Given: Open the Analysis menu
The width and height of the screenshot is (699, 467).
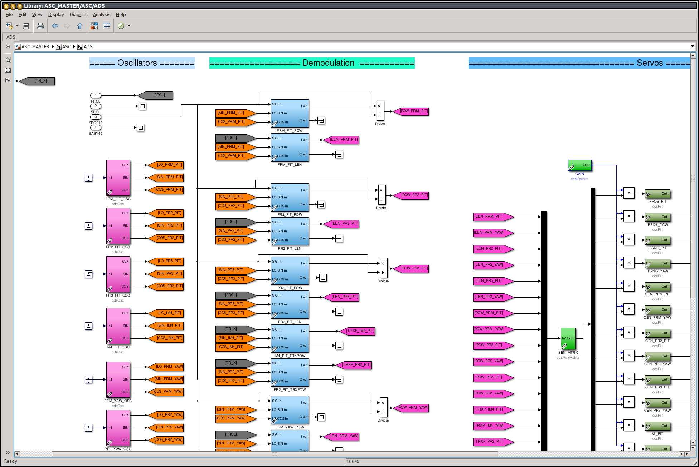Looking at the screenshot, I should coord(102,15).
